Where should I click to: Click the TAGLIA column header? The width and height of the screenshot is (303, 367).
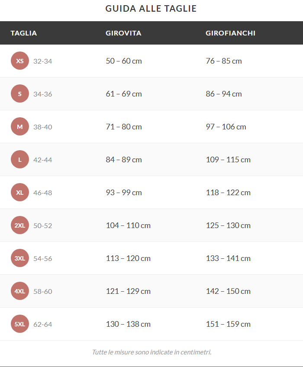click(x=24, y=33)
